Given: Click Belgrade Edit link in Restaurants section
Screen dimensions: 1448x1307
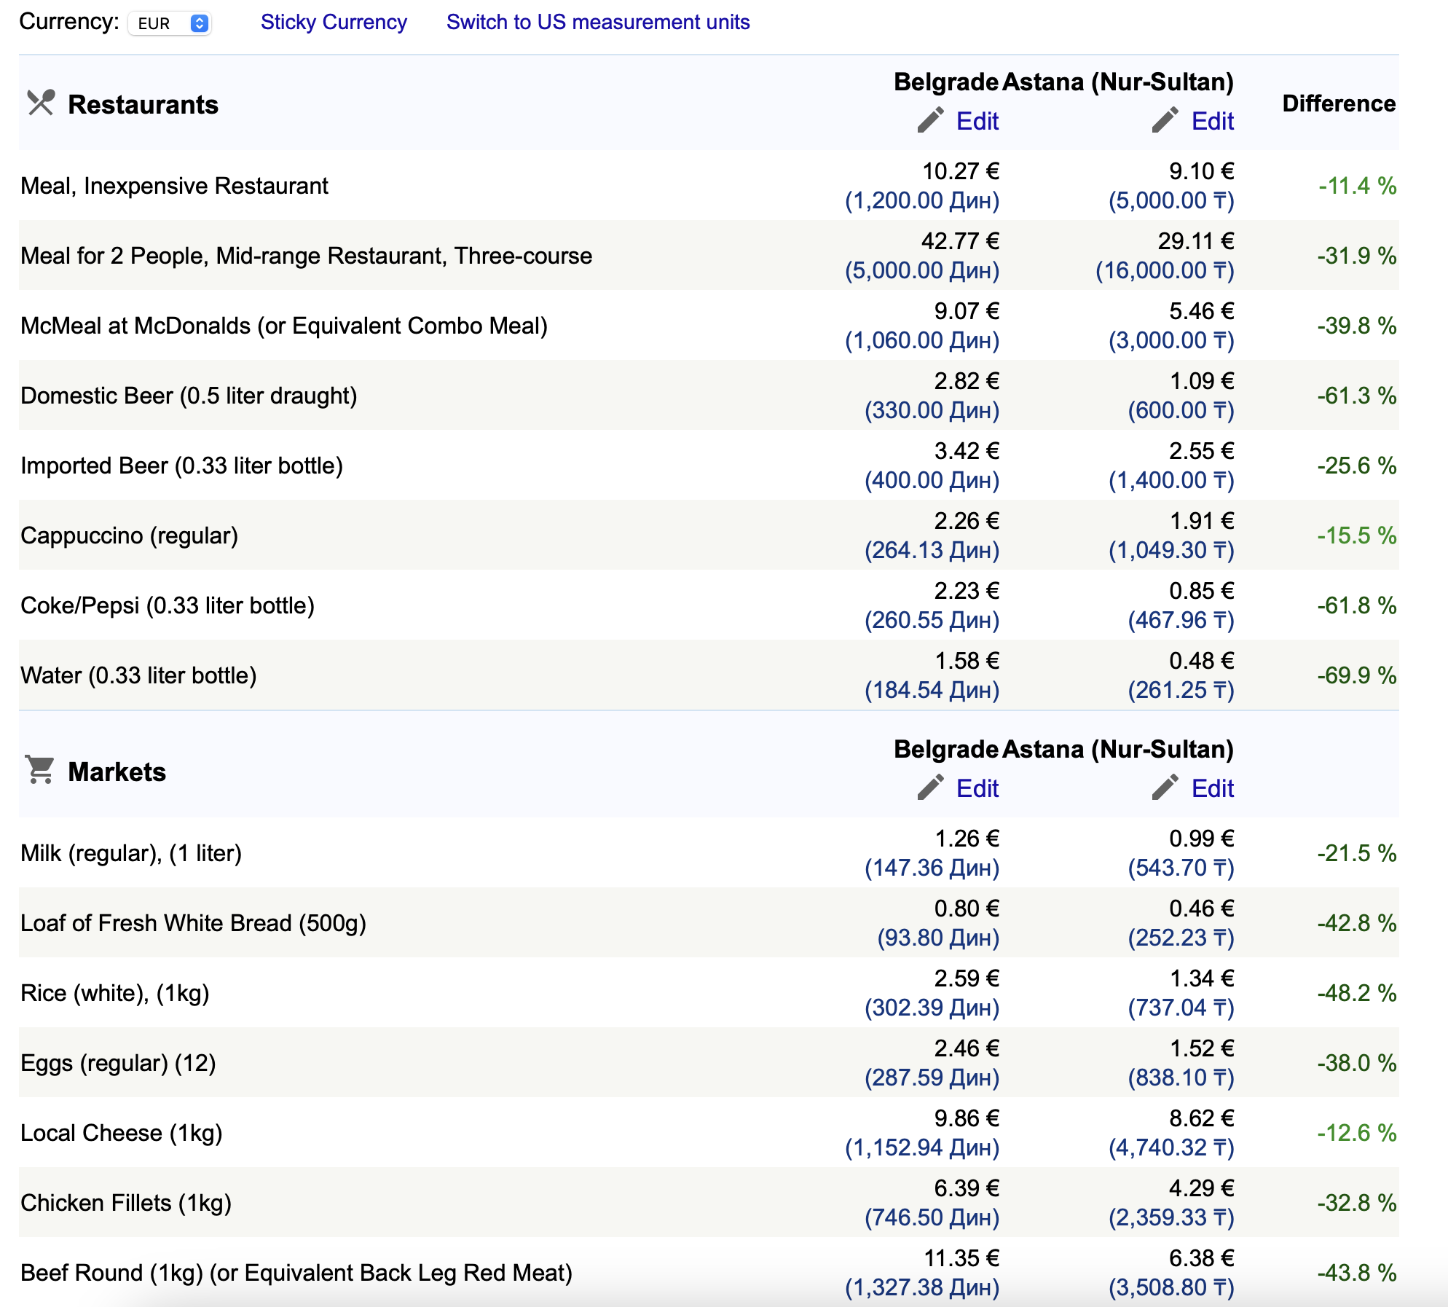Looking at the screenshot, I should coord(977,121).
